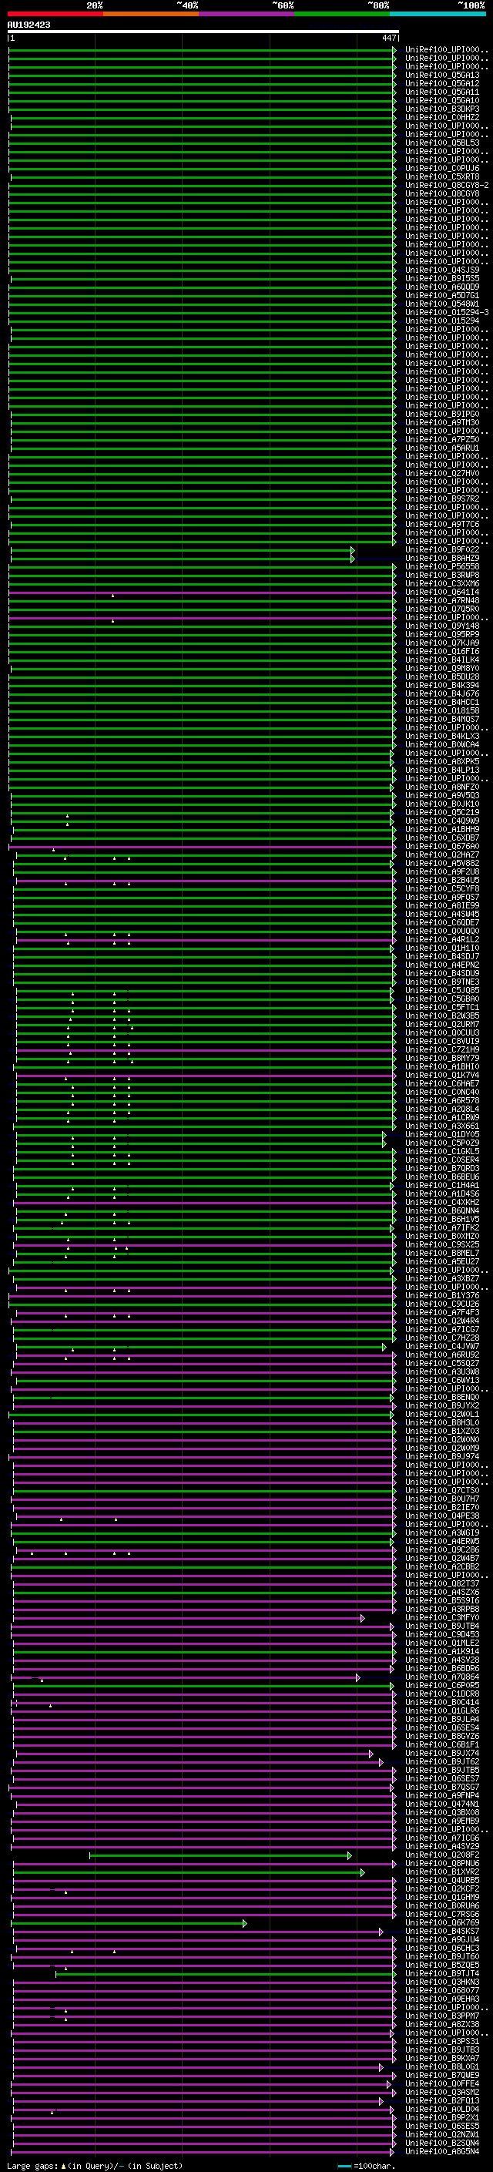493x2172 pixels.
Task: Select hit label UniRef100_B9F022
Action: [442, 551]
